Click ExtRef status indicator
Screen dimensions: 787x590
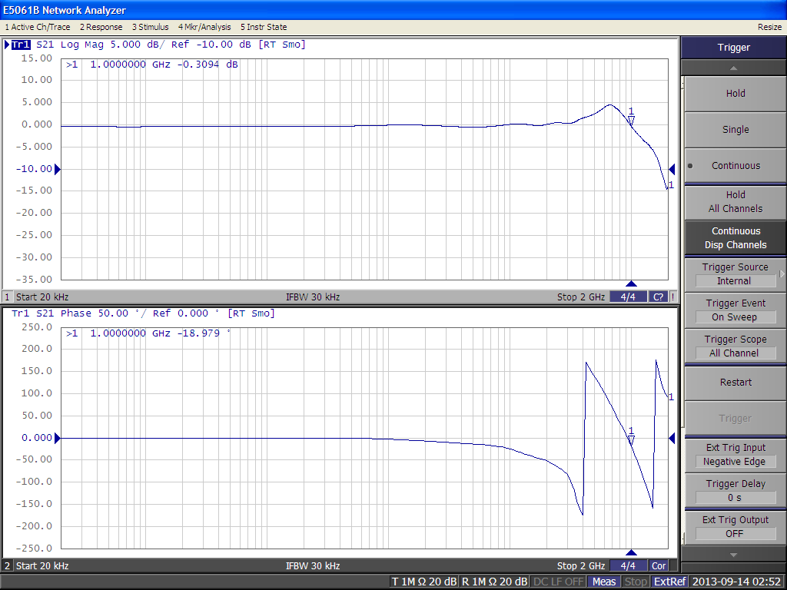point(670,582)
